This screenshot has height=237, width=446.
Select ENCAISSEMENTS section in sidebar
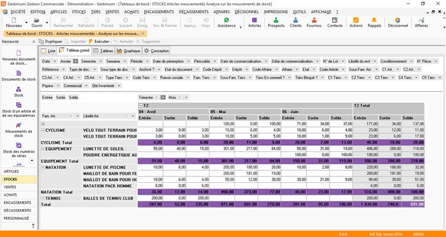coord(19,203)
